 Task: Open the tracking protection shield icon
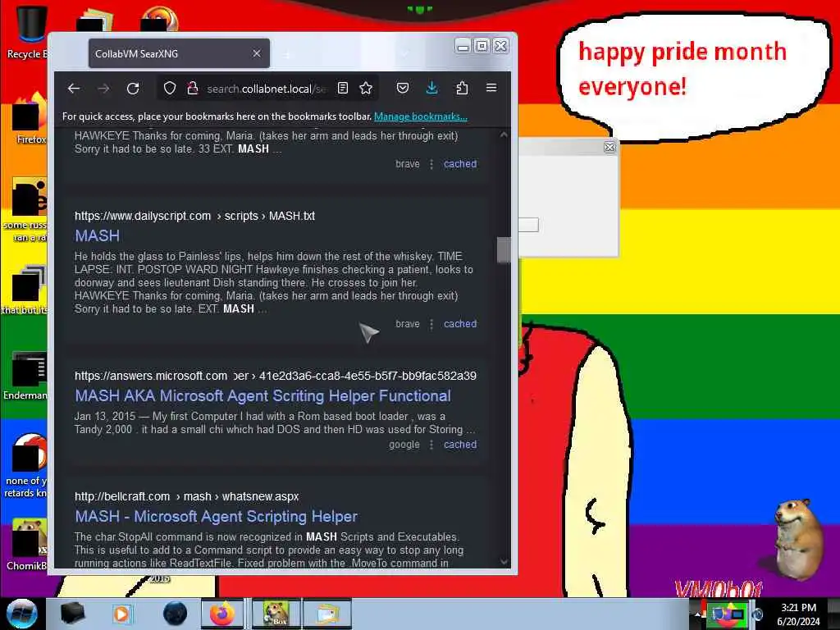[170, 89]
